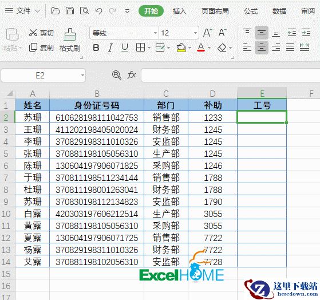Toggle horizontal center alignment
The width and height of the screenshot is (320, 300).
(262, 48)
